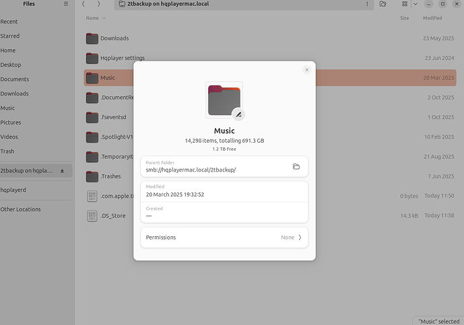Click the search folder icon
The height and width of the screenshot is (325, 464).
(x=383, y=4)
